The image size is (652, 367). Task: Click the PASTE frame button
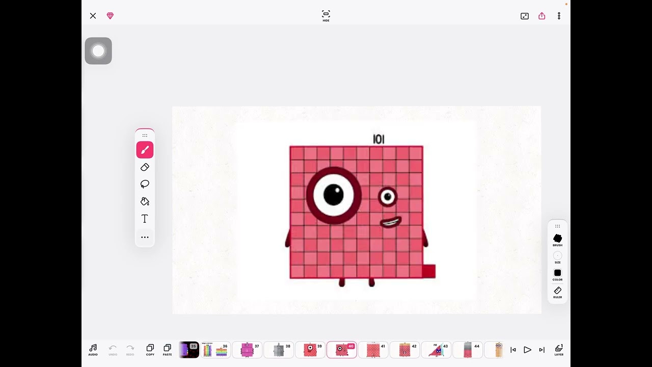coord(167,350)
